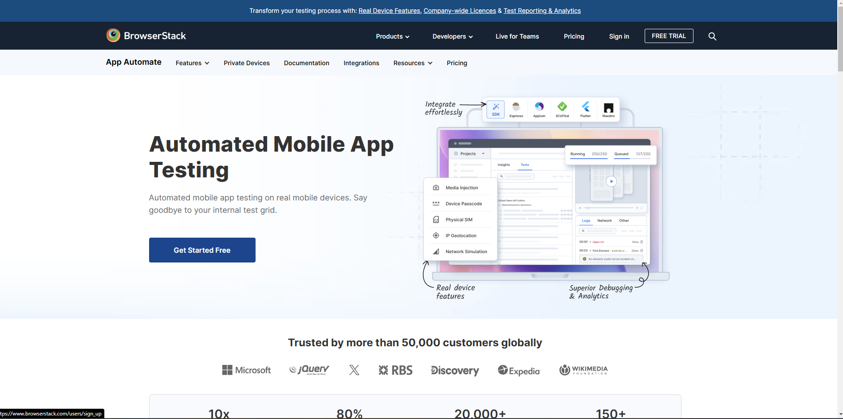Click the Media Injection camera icon
The width and height of the screenshot is (843, 419).
[436, 188]
